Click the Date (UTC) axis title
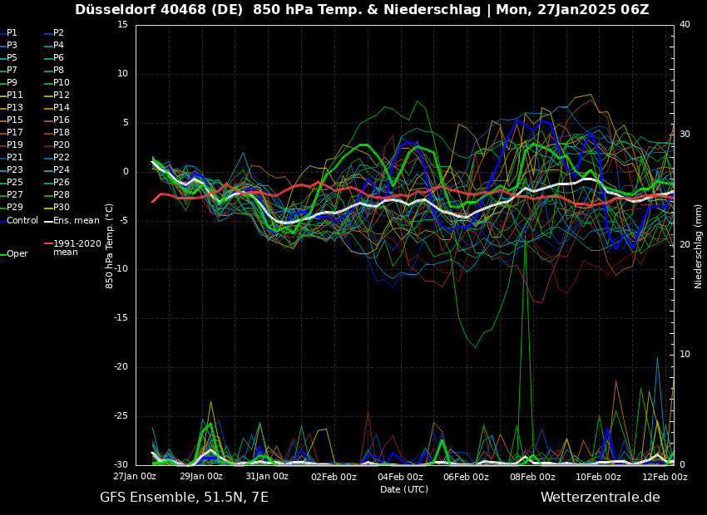Viewport: 707px width, 515px height. pos(404,489)
